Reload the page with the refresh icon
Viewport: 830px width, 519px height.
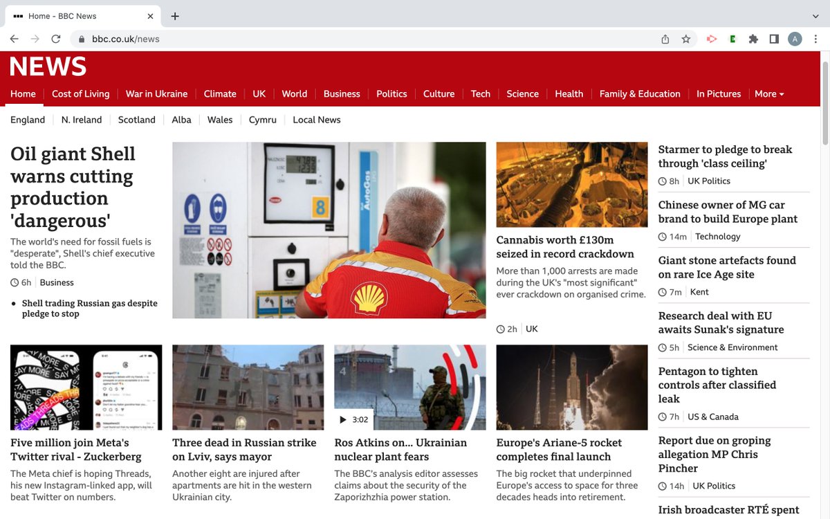point(56,39)
